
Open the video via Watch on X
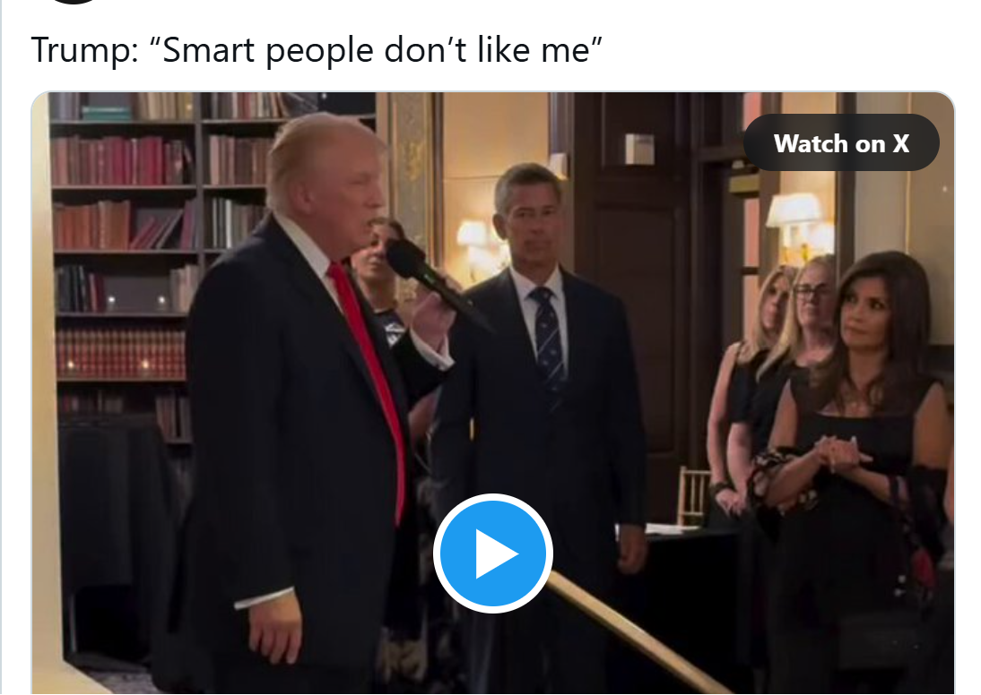click(841, 143)
